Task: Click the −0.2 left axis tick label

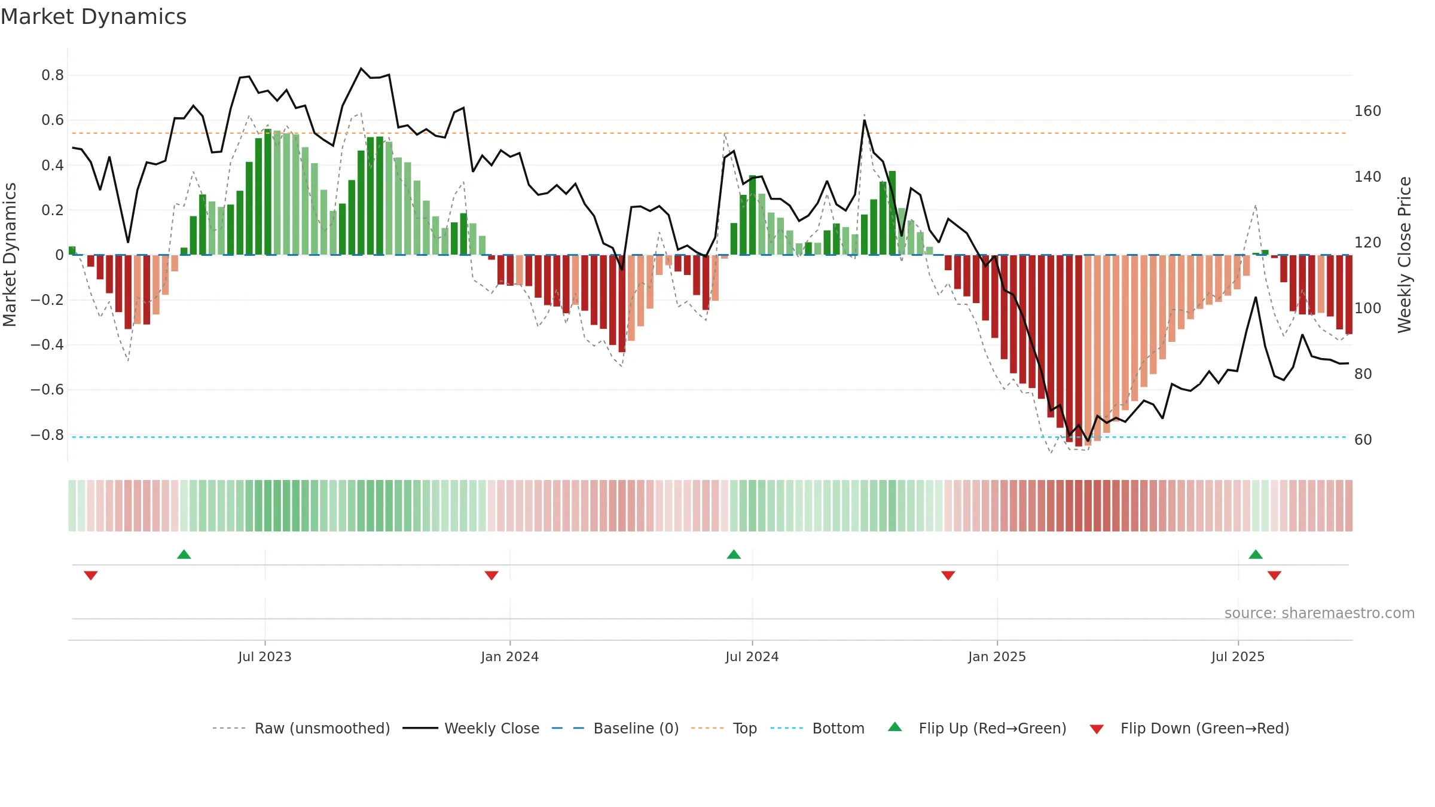Action: [47, 300]
